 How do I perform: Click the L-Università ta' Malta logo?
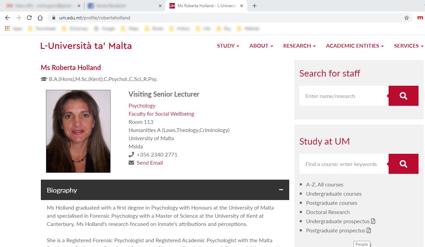pos(86,46)
